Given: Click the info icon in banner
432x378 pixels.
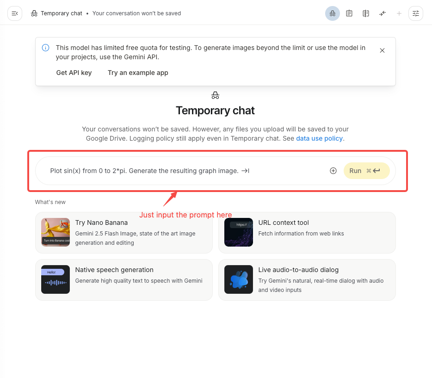Looking at the screenshot, I should click(x=45, y=48).
